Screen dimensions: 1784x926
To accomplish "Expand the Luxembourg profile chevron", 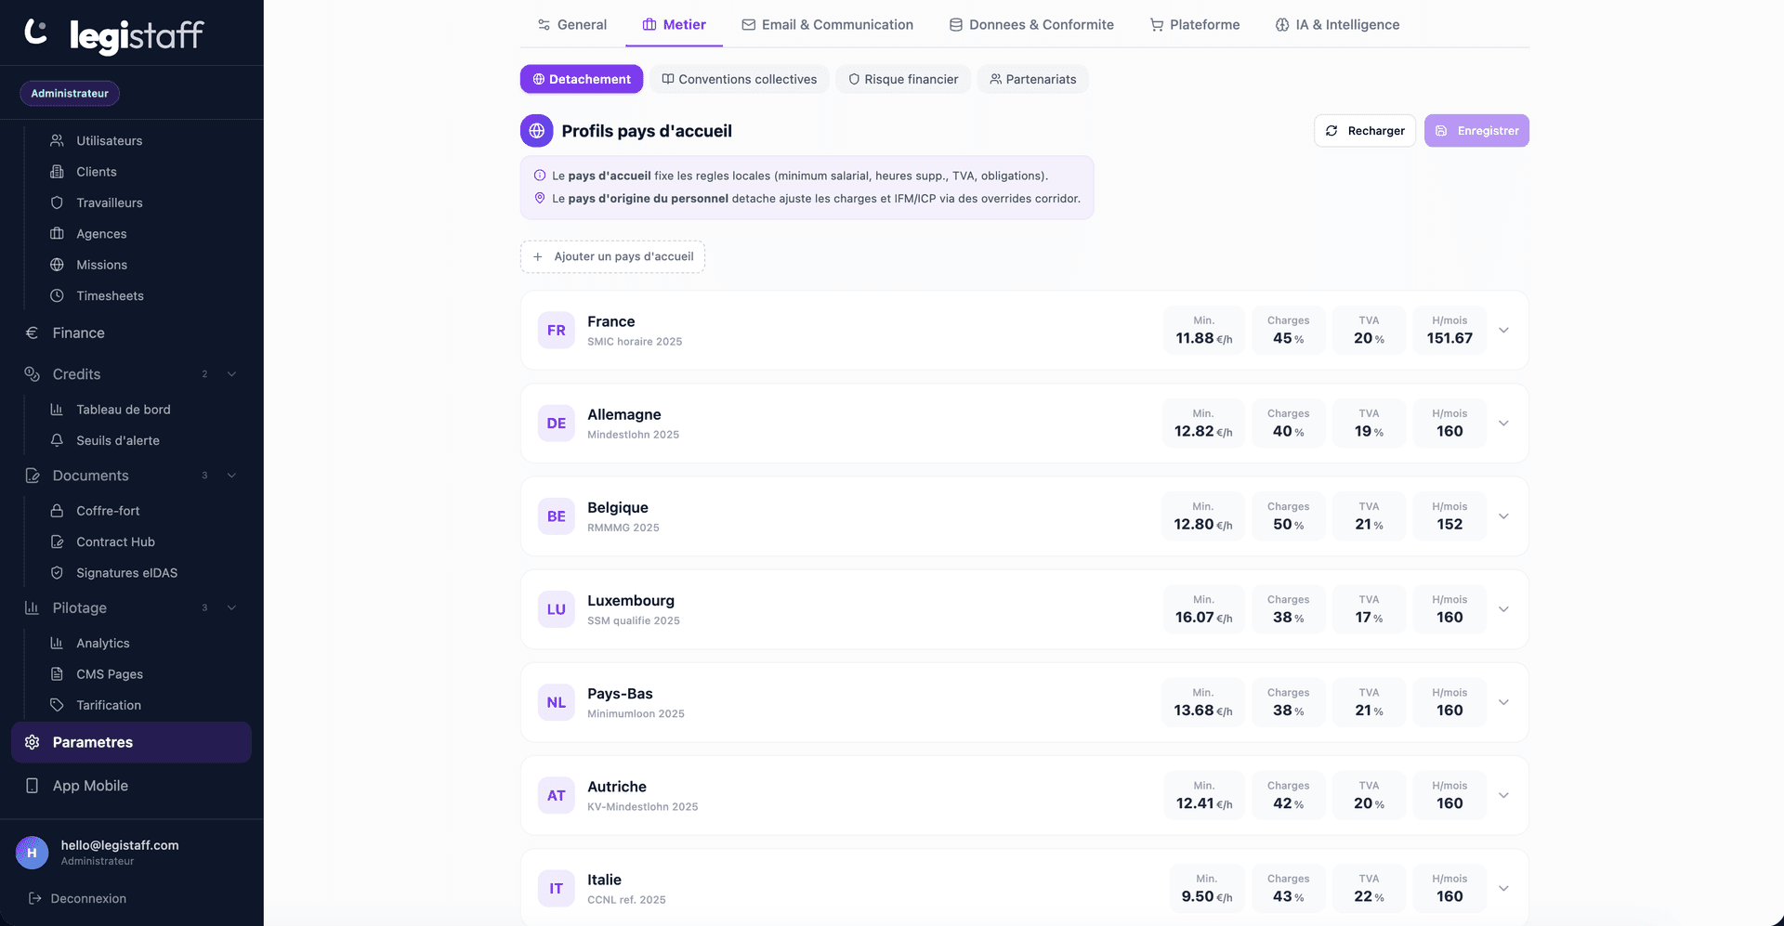I will click(1503, 609).
